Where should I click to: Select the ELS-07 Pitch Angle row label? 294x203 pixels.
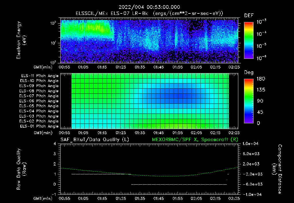[39, 96]
